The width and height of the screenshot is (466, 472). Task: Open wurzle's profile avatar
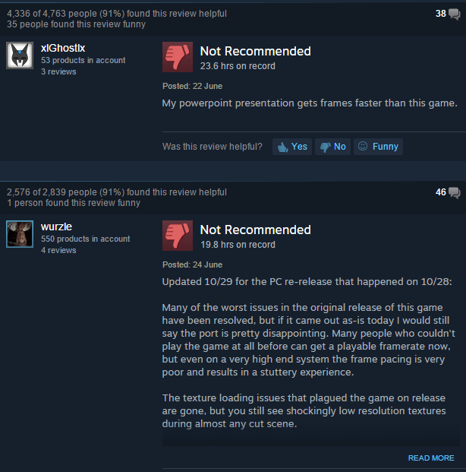point(20,234)
